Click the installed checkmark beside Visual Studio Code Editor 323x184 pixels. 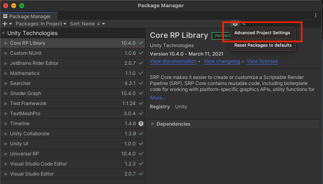pyautogui.click(x=141, y=164)
